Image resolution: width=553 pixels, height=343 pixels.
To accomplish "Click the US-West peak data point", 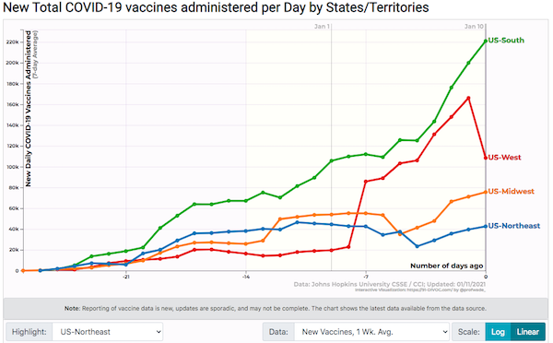I will coord(468,98).
